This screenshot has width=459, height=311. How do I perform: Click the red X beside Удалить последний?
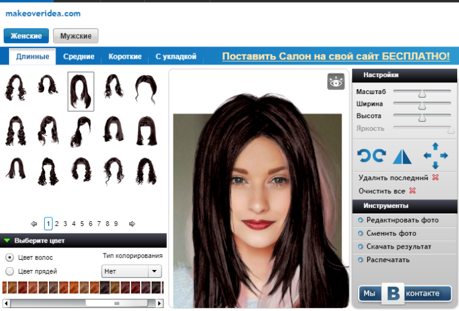pyautogui.click(x=435, y=178)
